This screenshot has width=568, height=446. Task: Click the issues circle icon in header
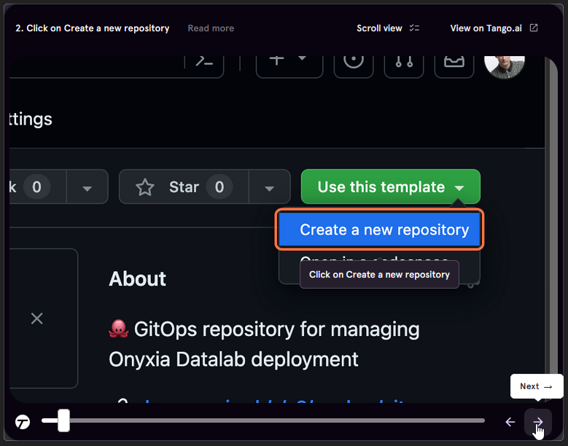click(354, 61)
